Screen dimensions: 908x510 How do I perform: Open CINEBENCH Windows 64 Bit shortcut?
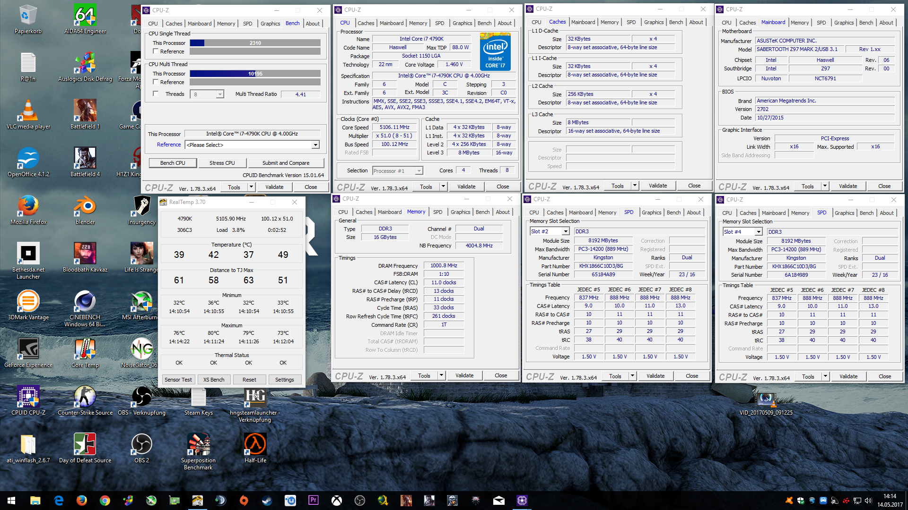click(x=85, y=308)
